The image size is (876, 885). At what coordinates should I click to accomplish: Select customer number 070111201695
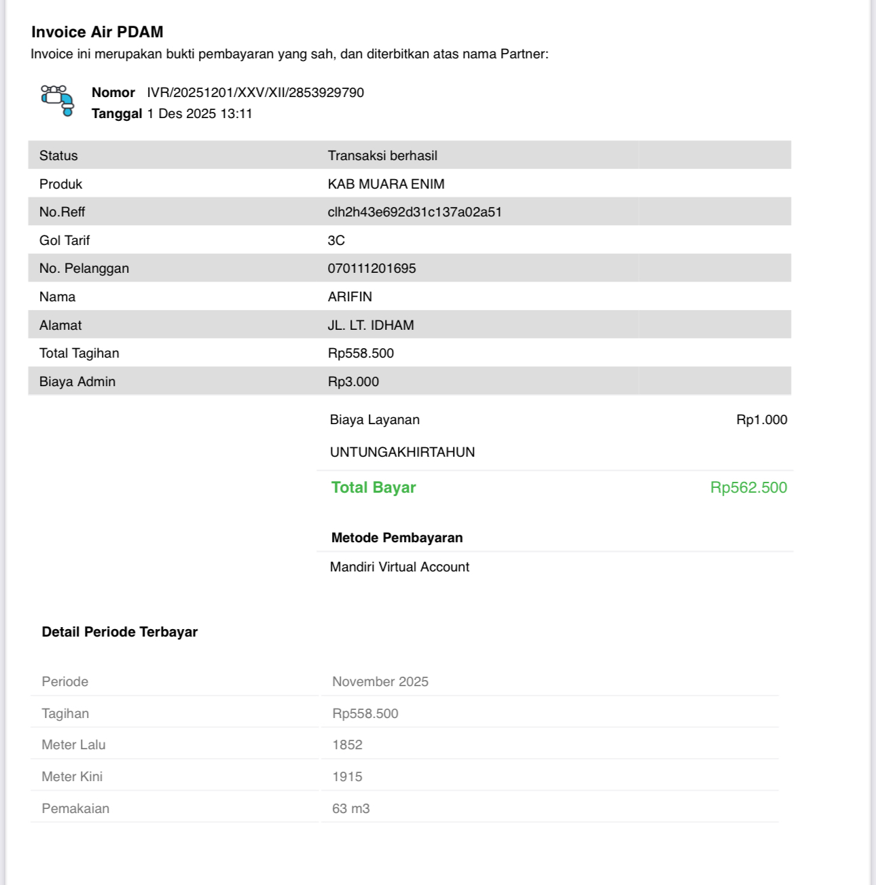coord(371,268)
